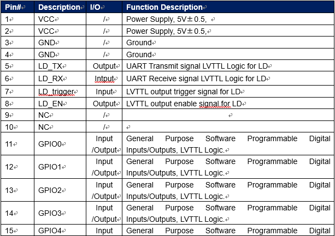Screen dimensions: 335x236
Task: Select the "Function Description" header cell
Action: click(x=164, y=8)
